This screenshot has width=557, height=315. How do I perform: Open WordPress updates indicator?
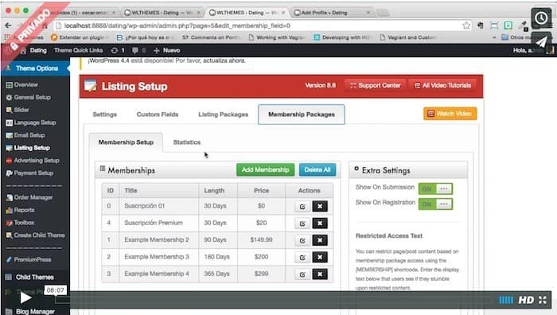coord(118,50)
